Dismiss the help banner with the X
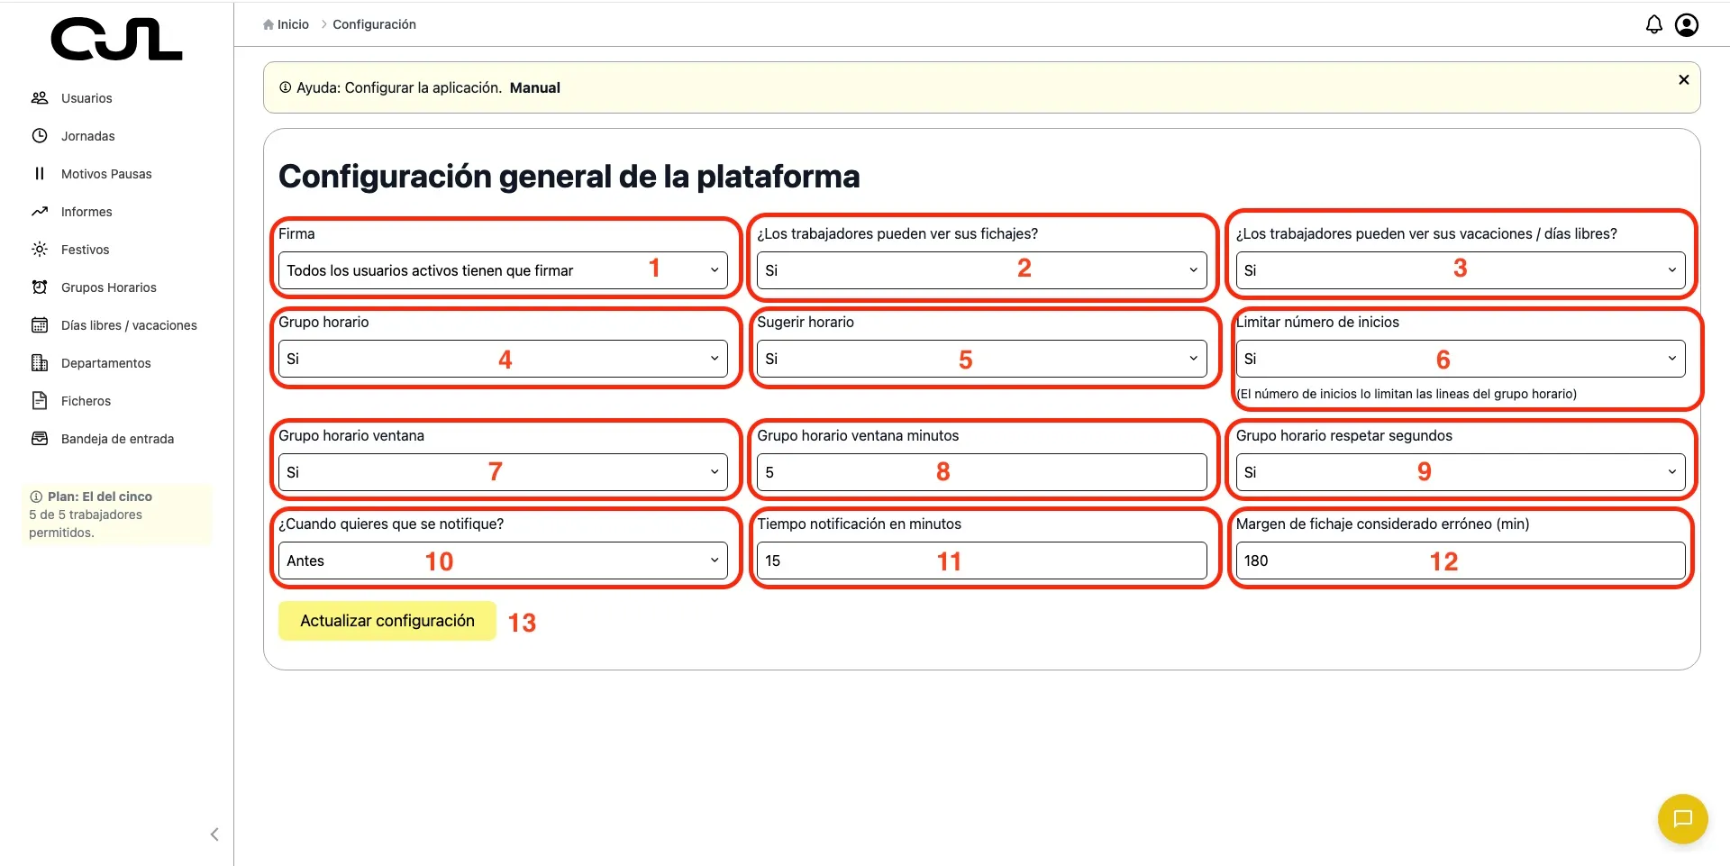This screenshot has width=1730, height=866. click(x=1683, y=80)
